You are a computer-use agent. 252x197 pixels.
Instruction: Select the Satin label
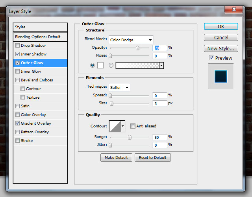[25, 106]
